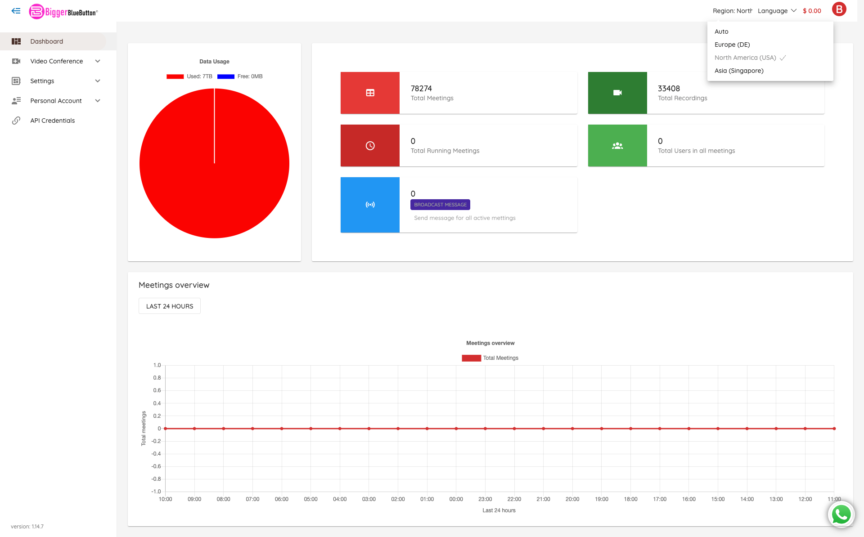864x537 pixels.
Task: Click the Data Usage chart title
Action: [x=214, y=62]
